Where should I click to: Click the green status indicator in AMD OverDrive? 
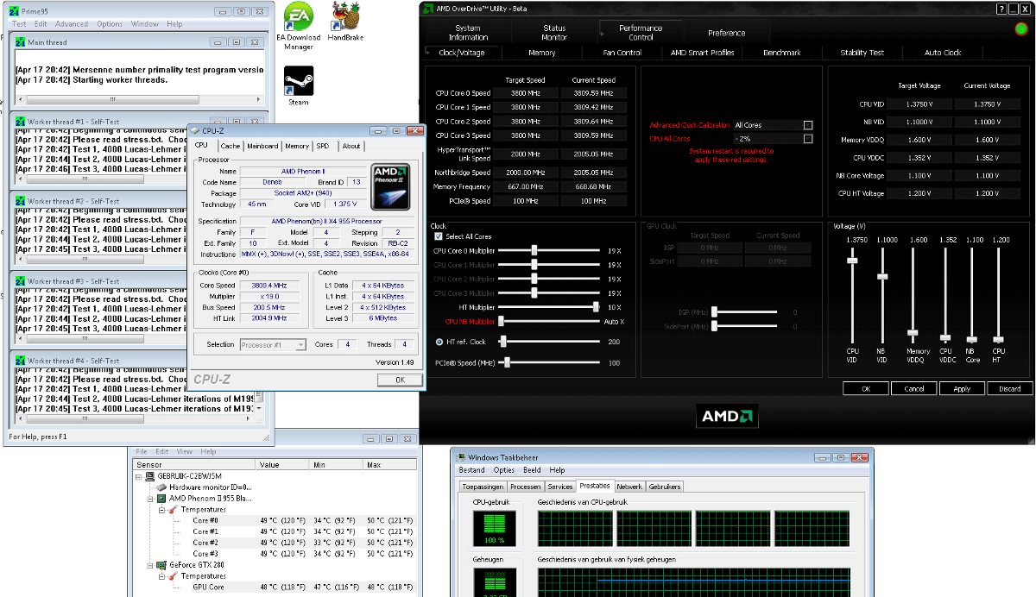1021,28
